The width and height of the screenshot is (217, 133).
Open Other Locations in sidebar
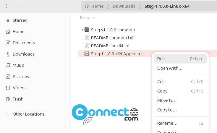click(x=25, y=114)
